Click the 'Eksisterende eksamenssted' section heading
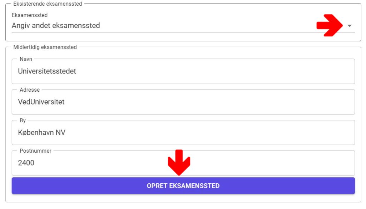Screen dimensions: 366x209 coord(48,4)
